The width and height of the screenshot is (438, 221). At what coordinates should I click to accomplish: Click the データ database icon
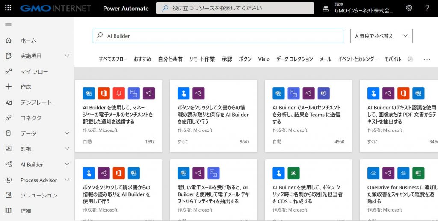tap(9, 133)
